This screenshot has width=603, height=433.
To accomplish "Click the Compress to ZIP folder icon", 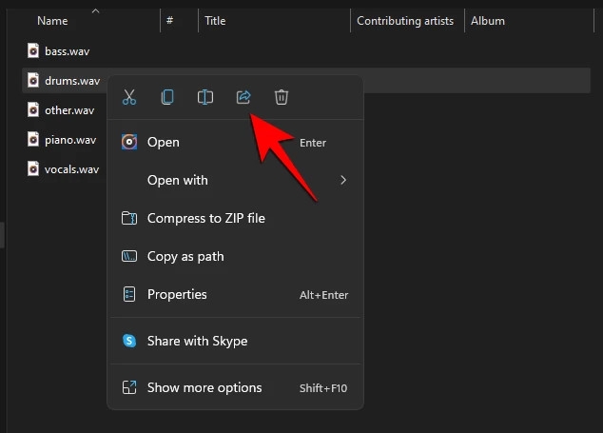I will pos(129,218).
